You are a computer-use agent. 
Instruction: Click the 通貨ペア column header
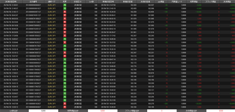(52, 2)
